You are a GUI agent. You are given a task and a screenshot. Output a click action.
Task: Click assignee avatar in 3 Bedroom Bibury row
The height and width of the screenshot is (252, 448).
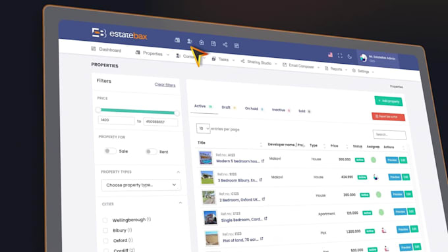tap(376, 177)
